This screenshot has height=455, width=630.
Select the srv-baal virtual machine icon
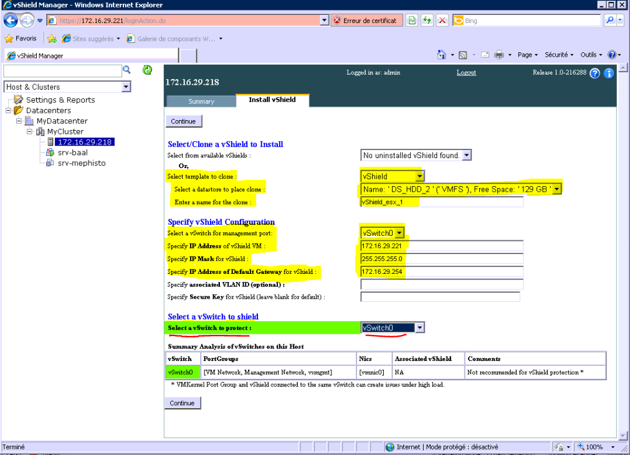point(50,152)
